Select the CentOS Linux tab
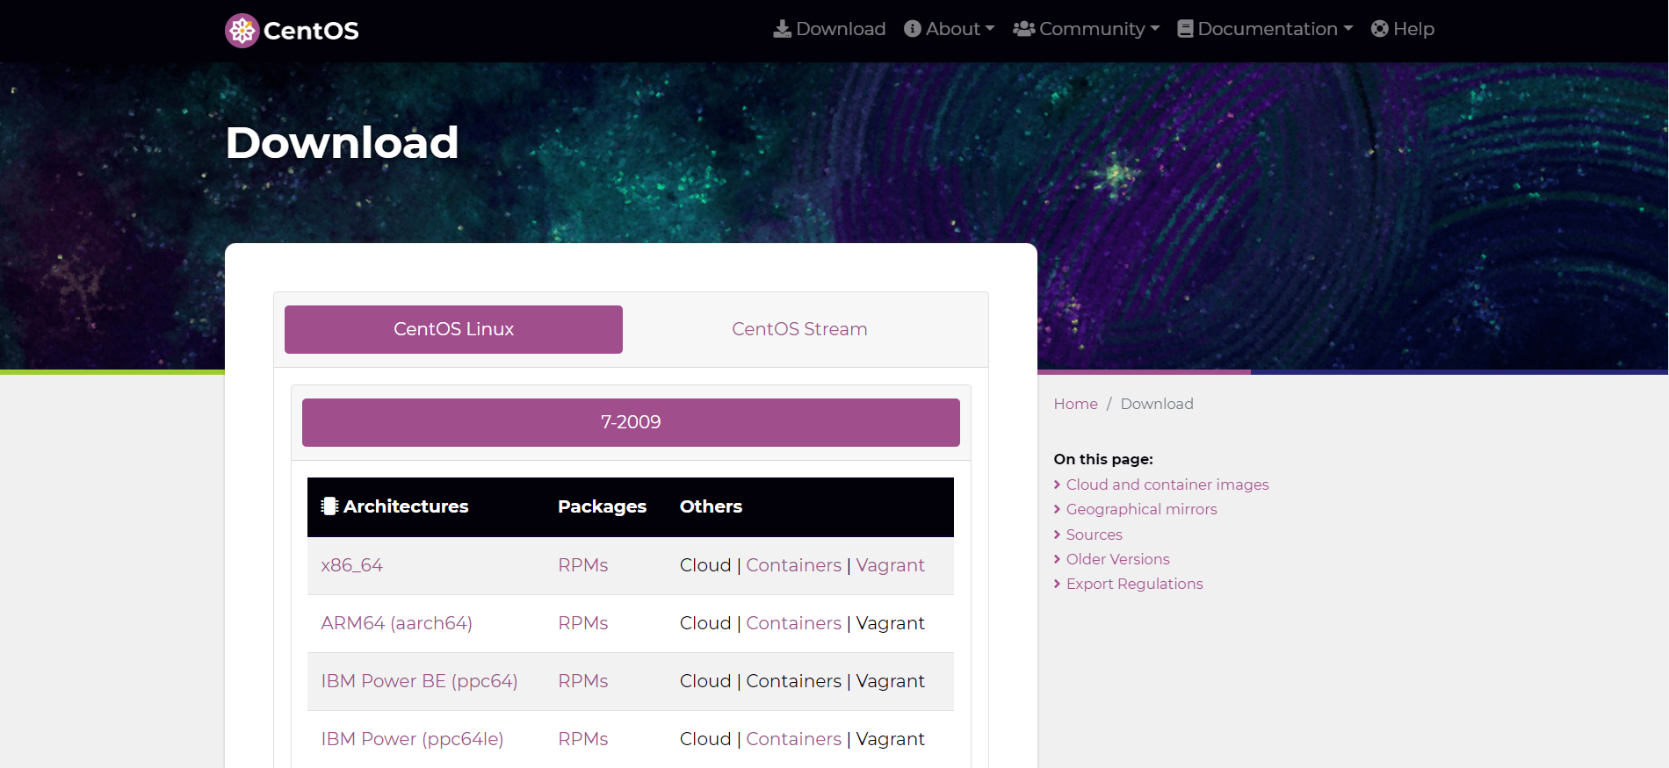This screenshot has width=1669, height=768. 453,329
